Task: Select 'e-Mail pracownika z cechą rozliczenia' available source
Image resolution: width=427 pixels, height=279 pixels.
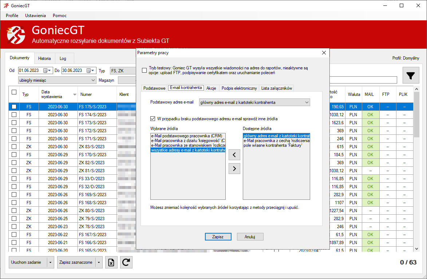Action: click(x=276, y=141)
